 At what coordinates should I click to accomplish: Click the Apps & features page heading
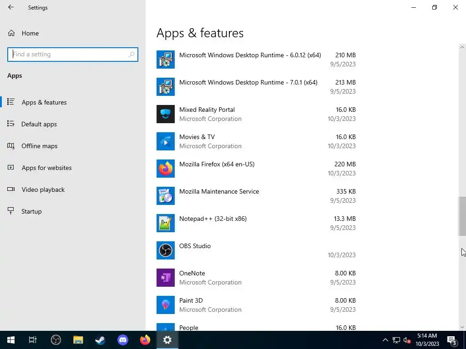tap(200, 33)
